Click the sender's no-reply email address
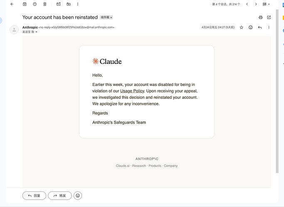Screen dimensions: 284x207 click(x=77, y=27)
